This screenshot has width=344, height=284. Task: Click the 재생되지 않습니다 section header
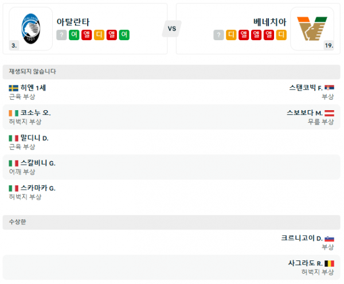tap(171, 72)
